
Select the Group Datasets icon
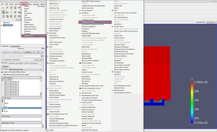(x=80, y=10)
